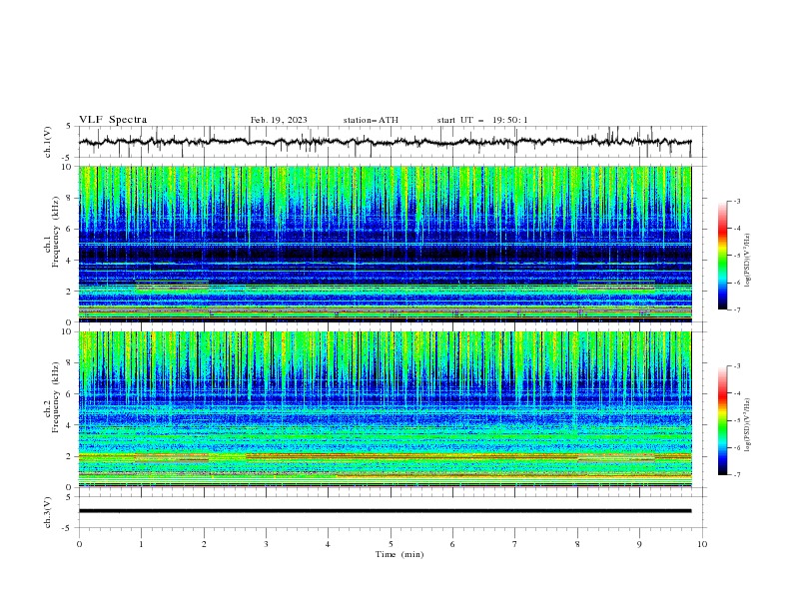Click the '6' kHz tick on ch.2 axis
Viewport: 791px width, 611px height.
tap(71, 393)
